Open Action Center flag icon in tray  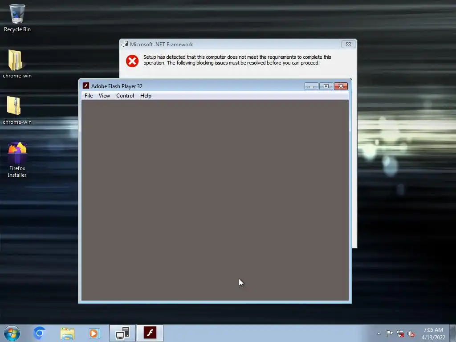389,334
